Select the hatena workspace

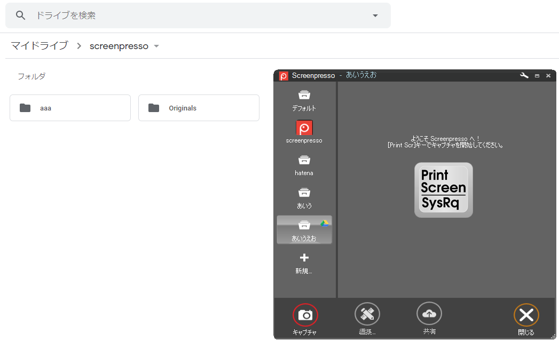point(304,165)
